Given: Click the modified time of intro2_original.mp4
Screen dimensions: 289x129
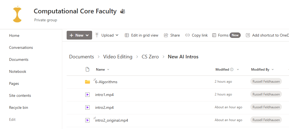Looking at the screenshot, I should pos(229,120).
